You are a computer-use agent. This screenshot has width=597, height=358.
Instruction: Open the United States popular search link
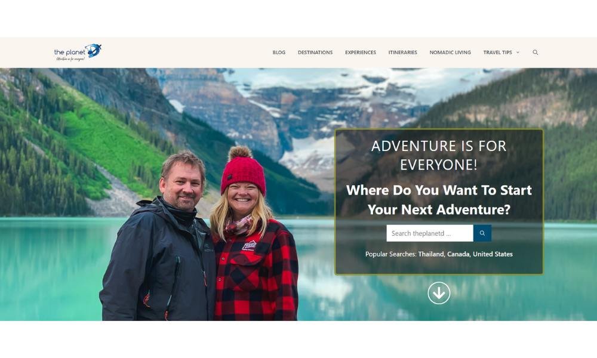point(493,254)
